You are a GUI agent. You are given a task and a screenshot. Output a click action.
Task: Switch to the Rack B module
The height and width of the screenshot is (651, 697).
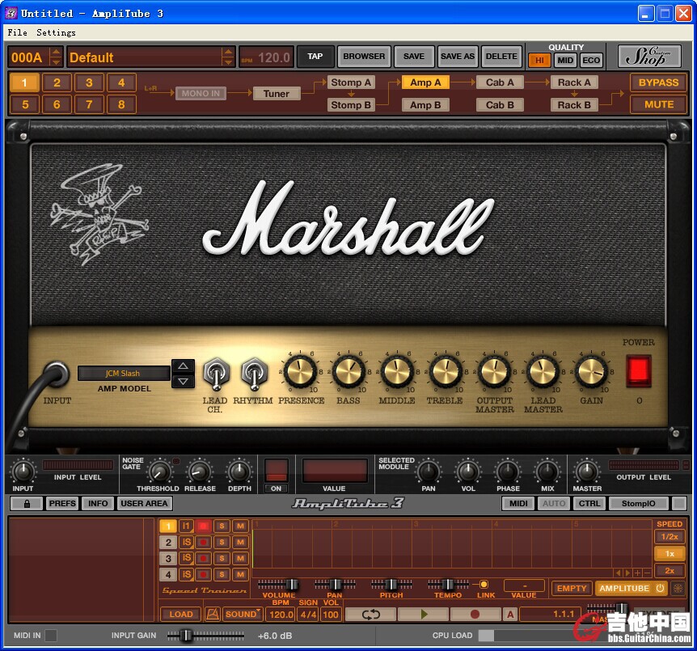(574, 105)
